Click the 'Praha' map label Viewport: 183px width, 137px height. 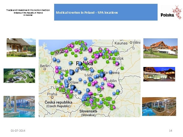(52, 94)
